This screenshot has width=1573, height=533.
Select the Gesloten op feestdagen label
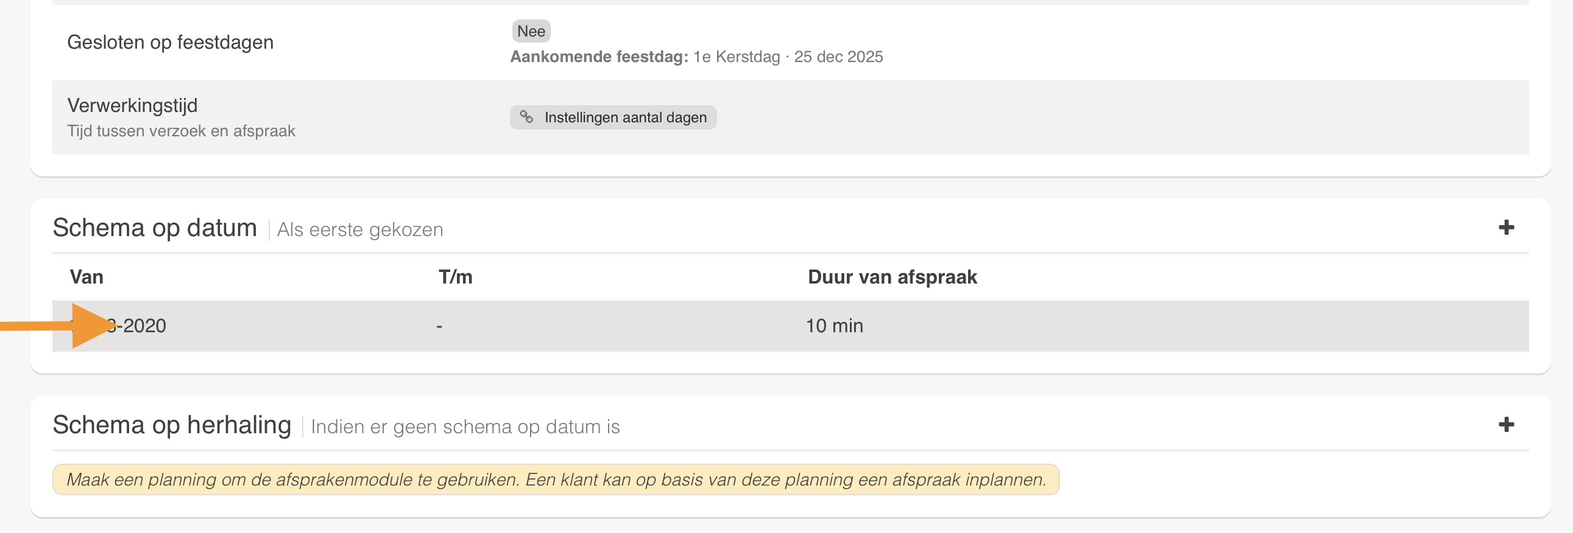171,42
